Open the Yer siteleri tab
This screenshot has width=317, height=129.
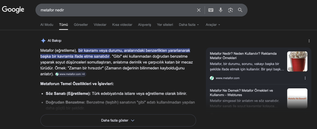pos(165,25)
